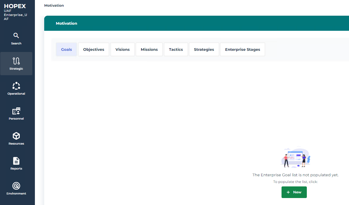Select the Goals tab

(x=66, y=49)
